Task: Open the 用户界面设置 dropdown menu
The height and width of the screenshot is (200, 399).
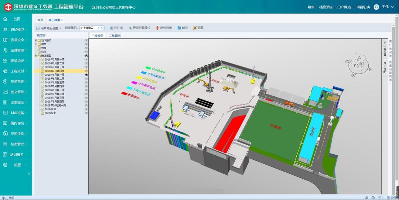Action: point(49,28)
